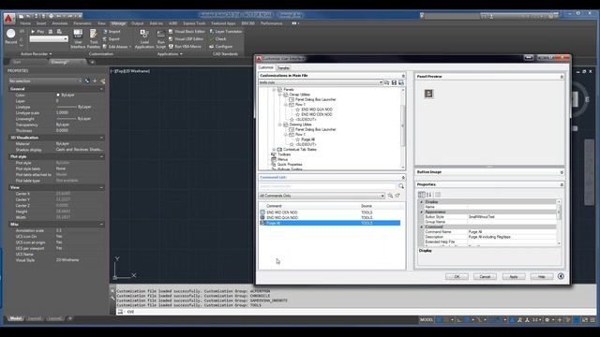Click the Edit Aliases icon
Screen dimensions: 600x337
[105, 47]
